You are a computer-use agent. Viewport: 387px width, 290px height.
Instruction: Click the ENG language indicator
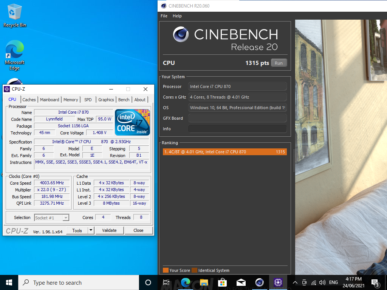point(333,282)
